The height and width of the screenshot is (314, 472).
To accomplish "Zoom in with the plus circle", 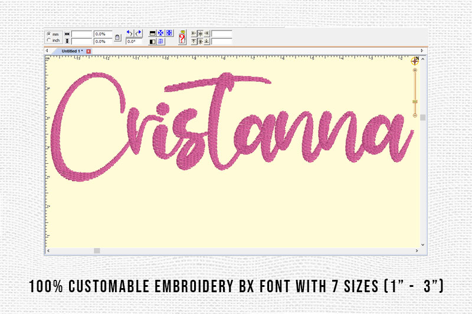I will [415, 70].
